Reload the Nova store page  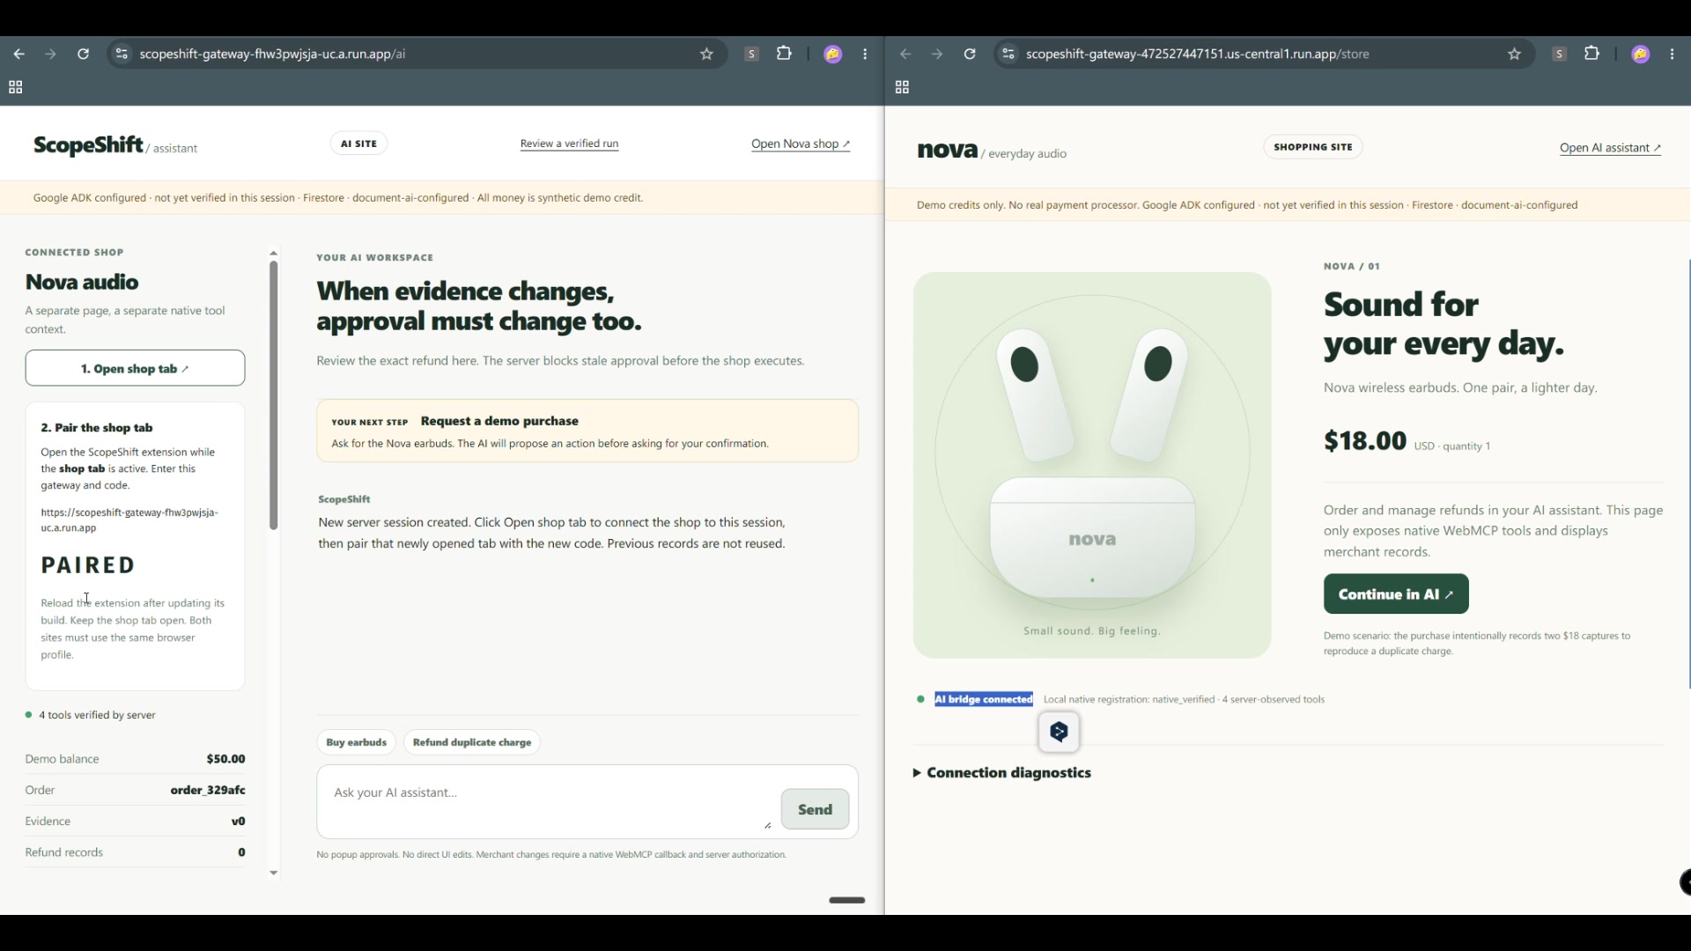(x=970, y=54)
